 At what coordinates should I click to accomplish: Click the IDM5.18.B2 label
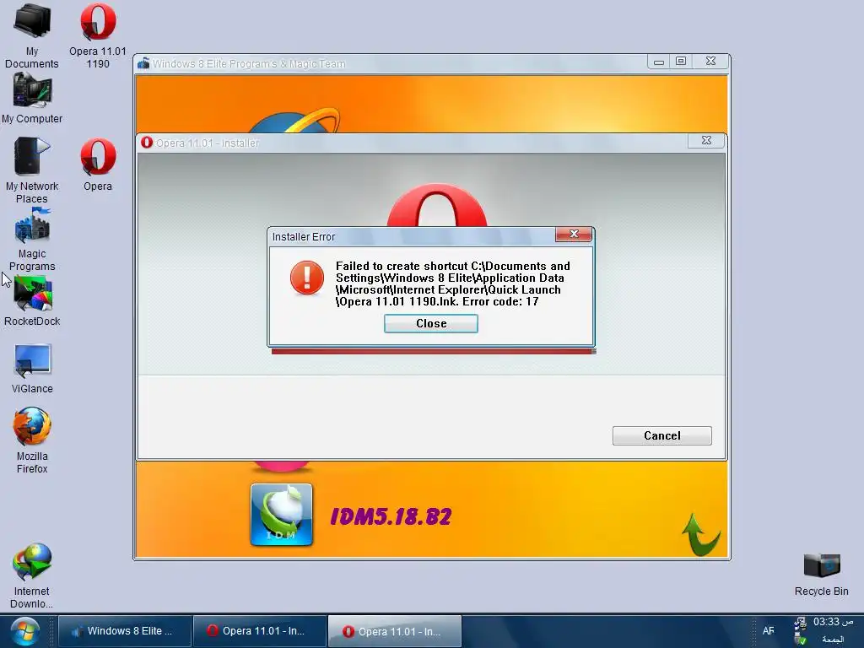tap(391, 517)
